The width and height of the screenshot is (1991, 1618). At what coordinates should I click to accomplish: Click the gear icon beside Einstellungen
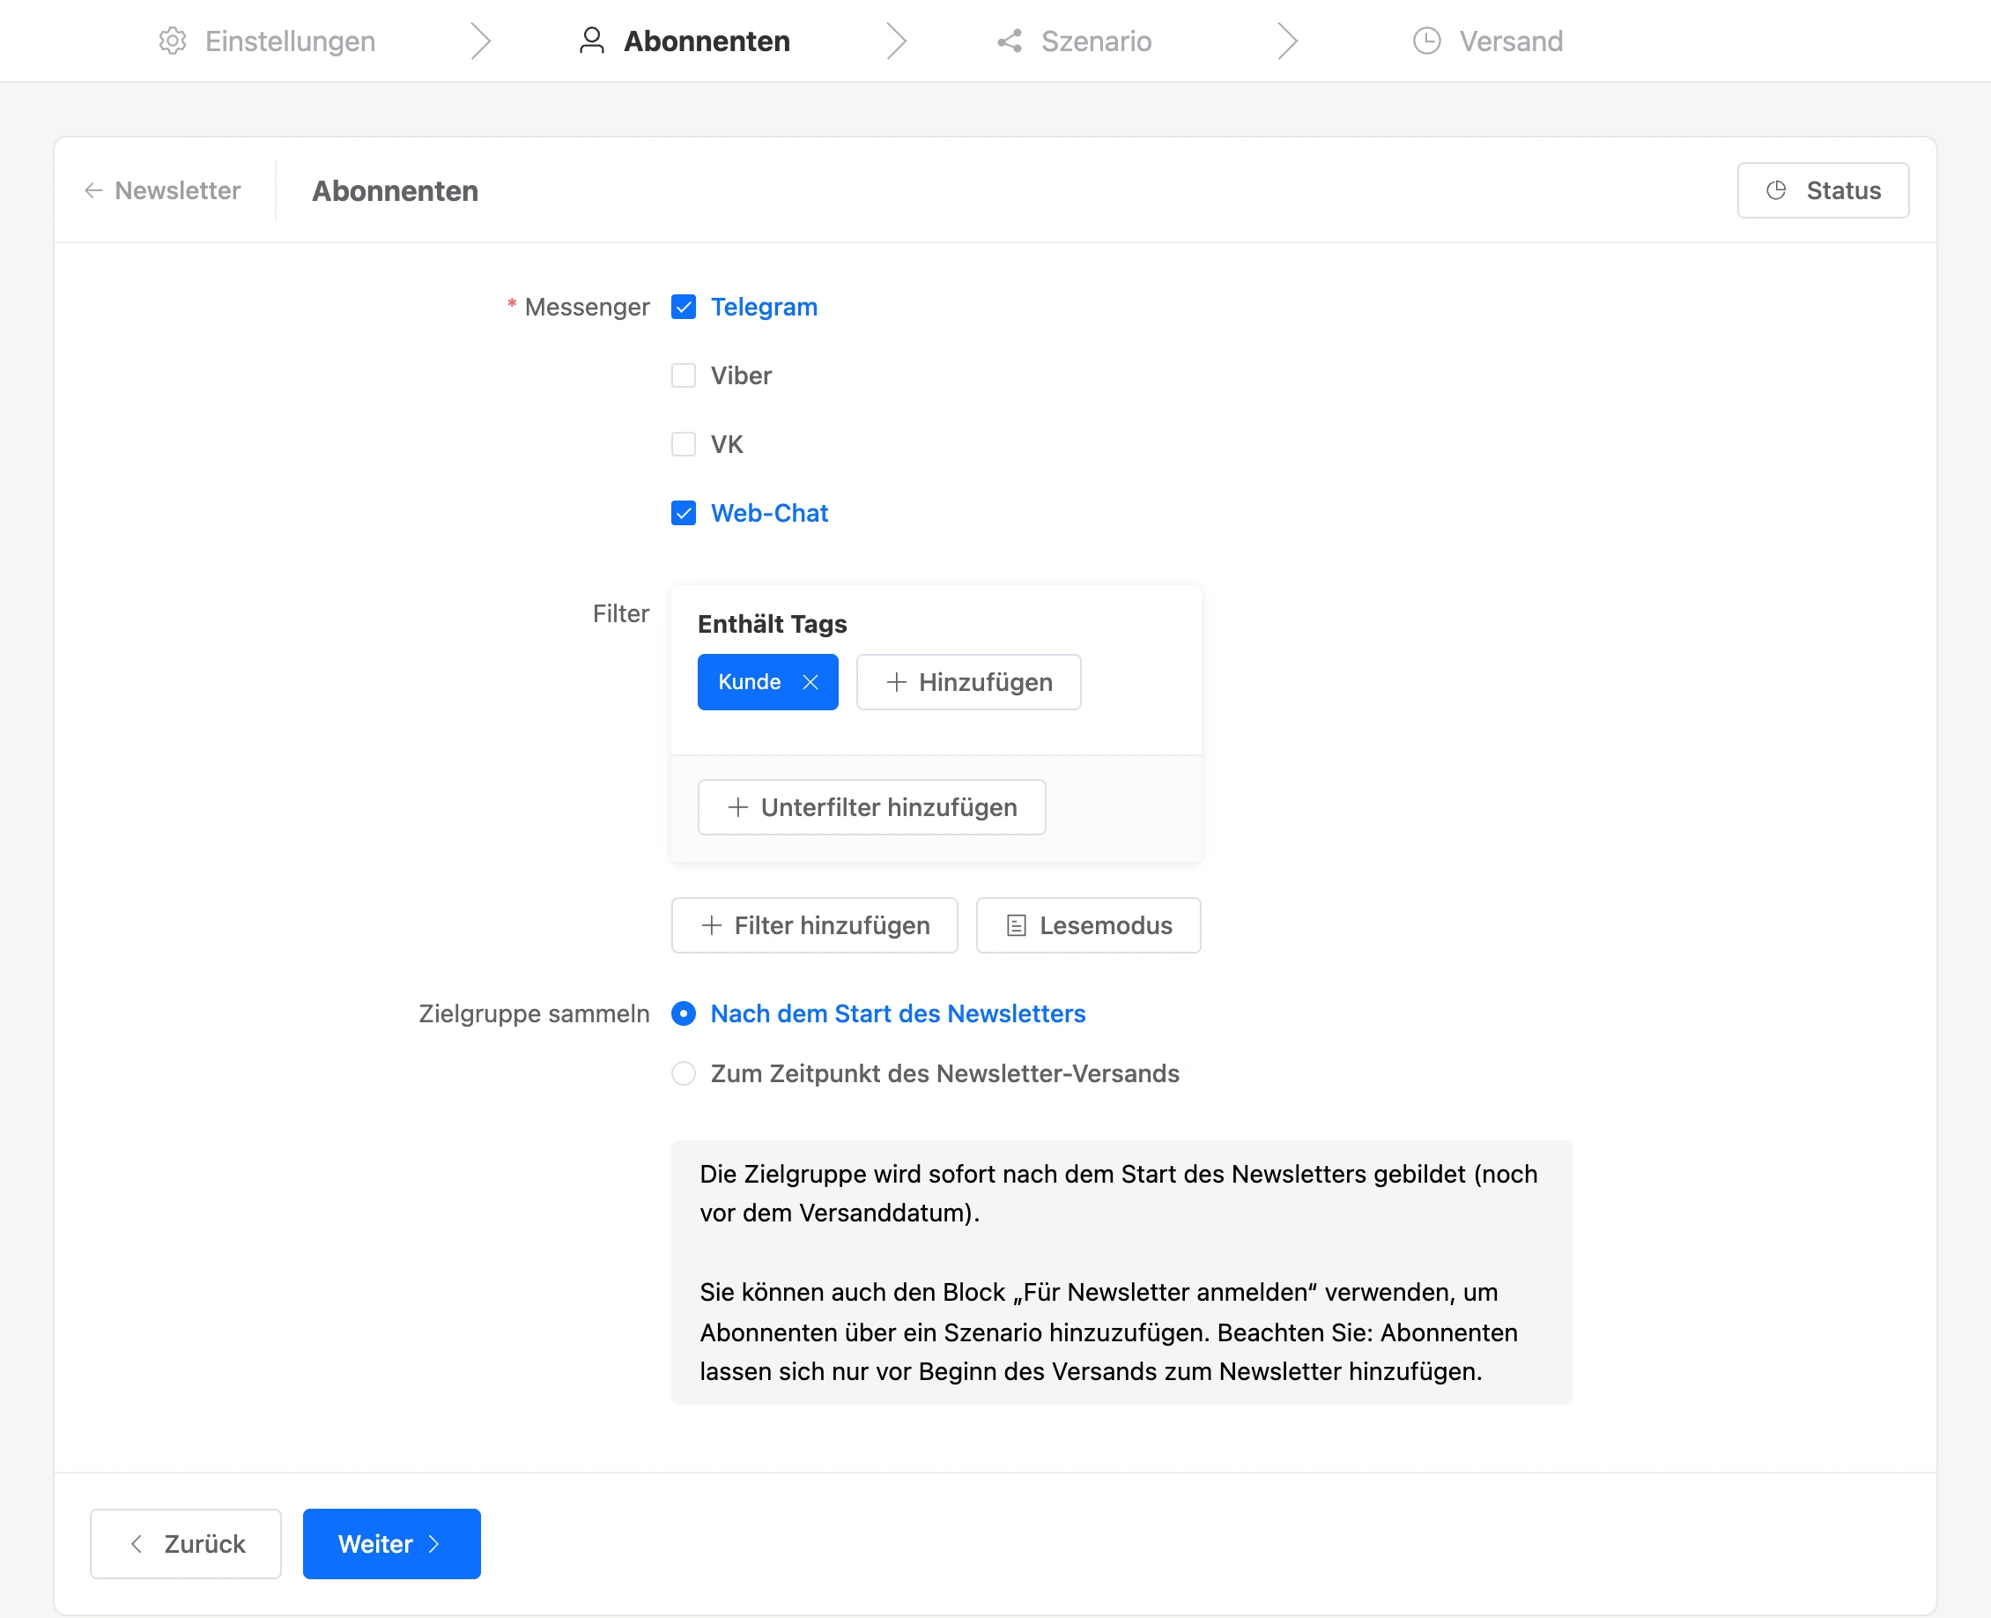[x=173, y=41]
